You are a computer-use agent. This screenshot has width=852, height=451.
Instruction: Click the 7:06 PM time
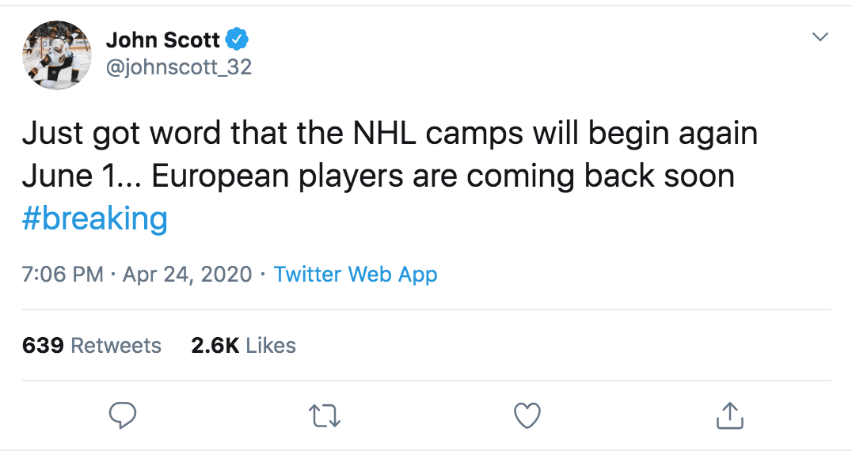point(63,275)
